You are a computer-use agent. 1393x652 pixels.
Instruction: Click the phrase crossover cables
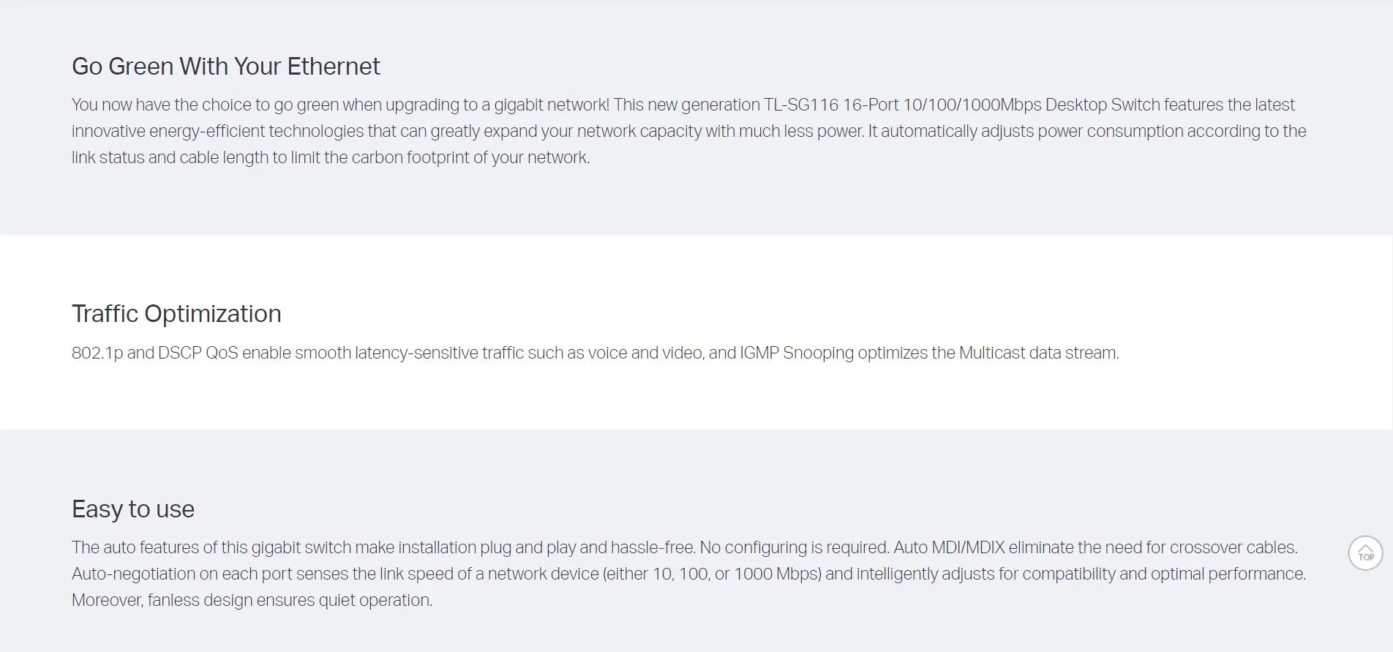pos(1234,547)
